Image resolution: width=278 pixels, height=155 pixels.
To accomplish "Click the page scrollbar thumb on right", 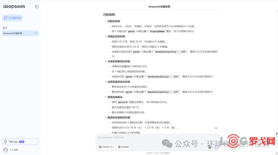I will click(277, 134).
